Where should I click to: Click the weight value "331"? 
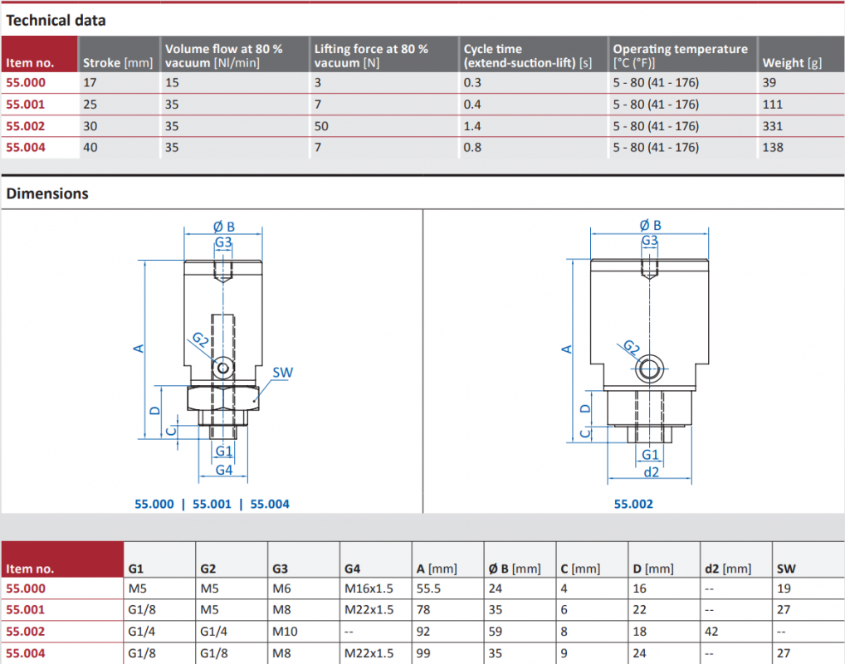pyautogui.click(x=772, y=126)
